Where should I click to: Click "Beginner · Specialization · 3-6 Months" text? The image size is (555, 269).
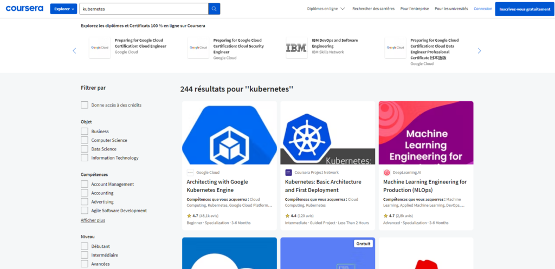[x=219, y=223]
